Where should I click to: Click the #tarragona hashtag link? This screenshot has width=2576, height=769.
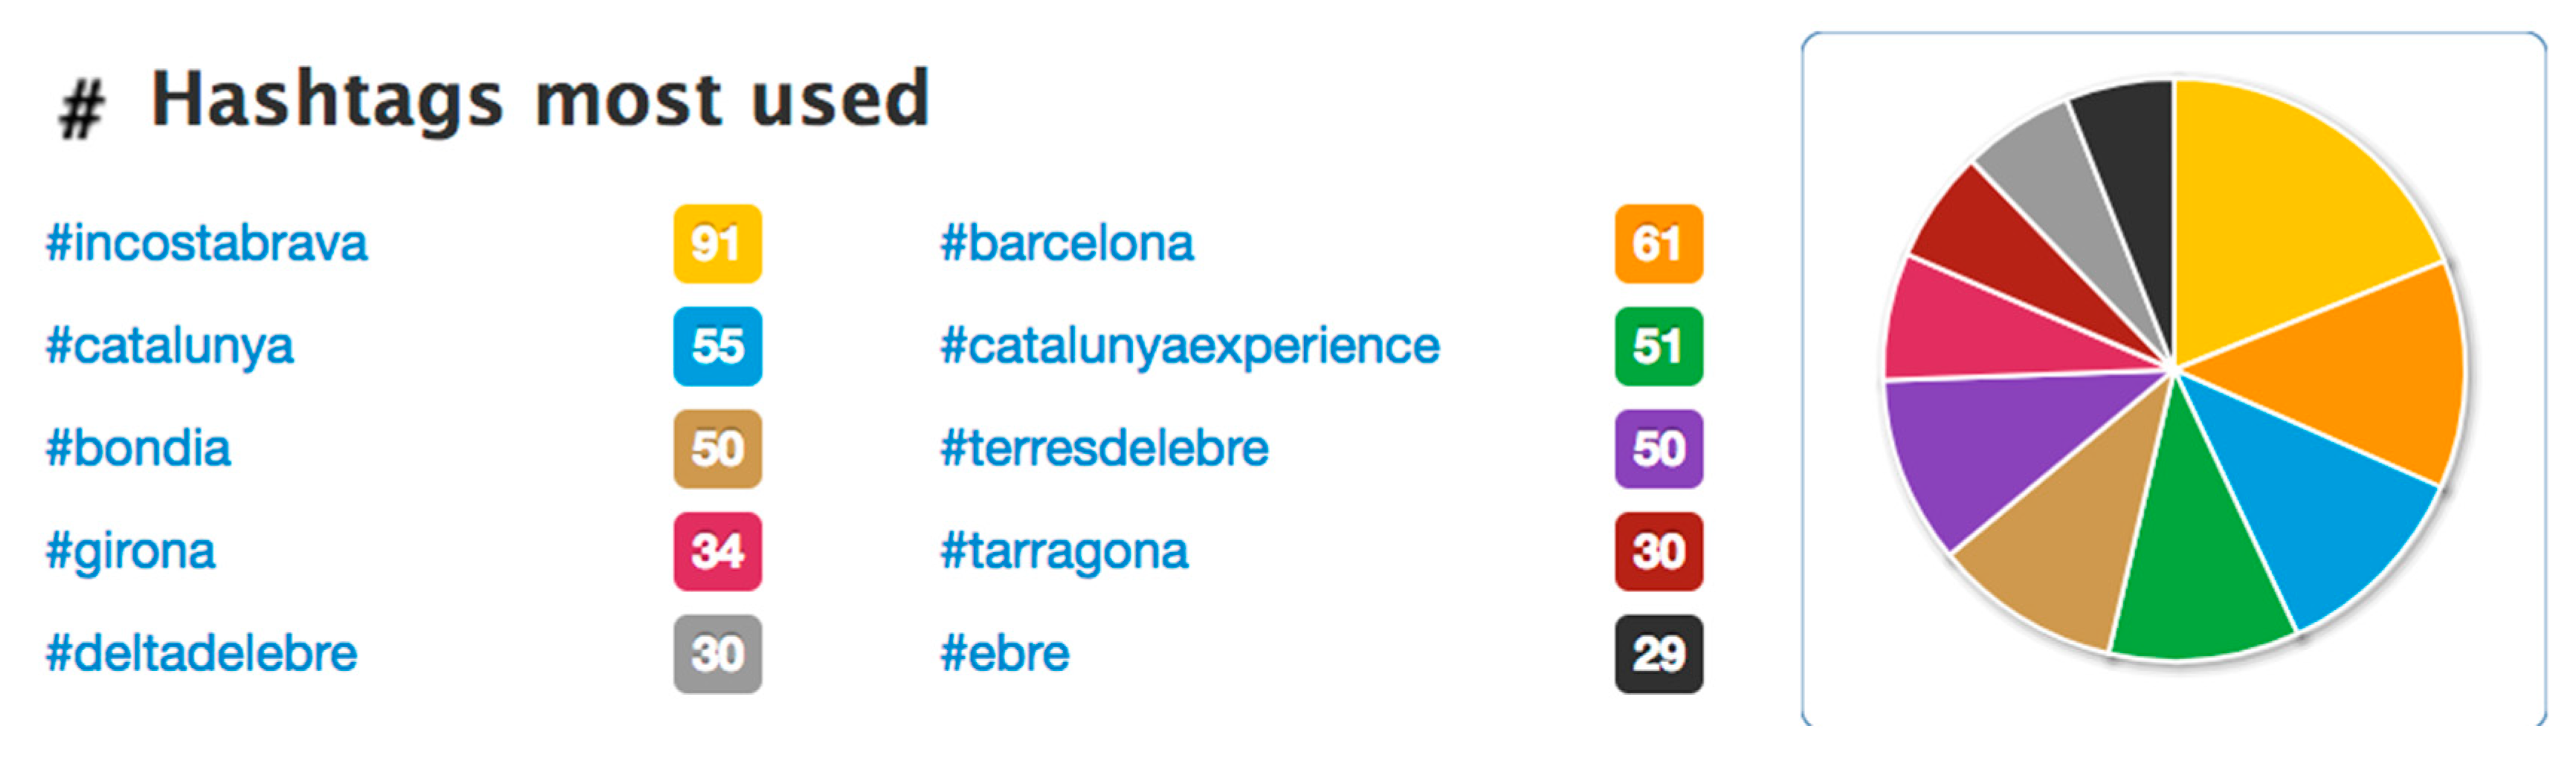[x=1064, y=552]
